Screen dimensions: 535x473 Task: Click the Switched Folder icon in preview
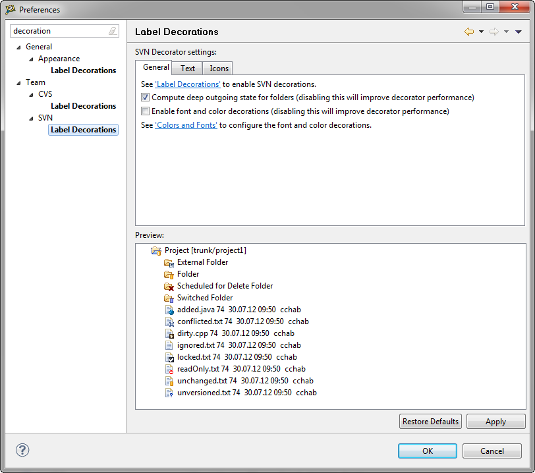(168, 297)
